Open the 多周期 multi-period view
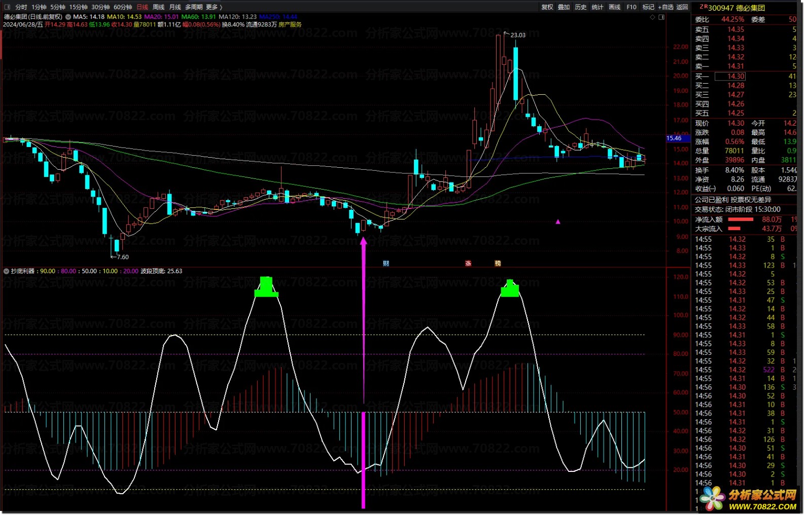The height and width of the screenshot is (515, 805). click(x=194, y=7)
